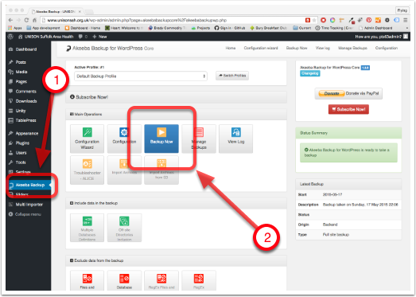416x297 pixels.
Task: Go to Home in Akeeba top nav
Action: pyautogui.click(x=231, y=48)
